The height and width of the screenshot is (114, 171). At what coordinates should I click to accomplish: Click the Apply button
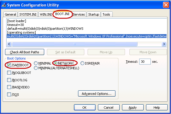pyautogui.click(x=133, y=108)
